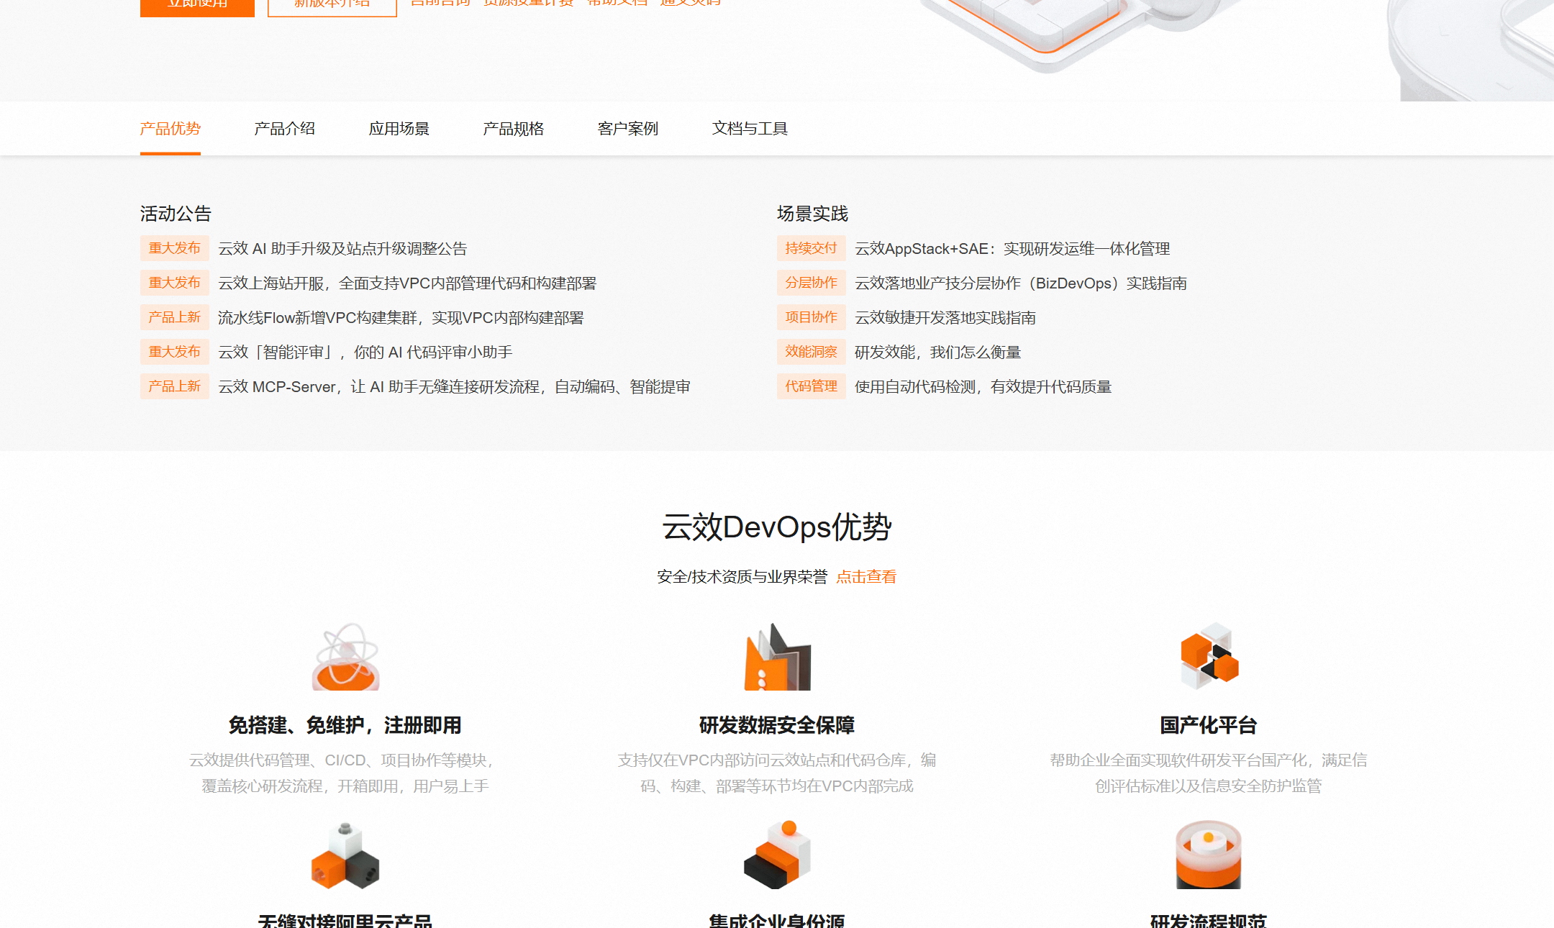Viewport: 1554px width, 928px height.
Task: Open the 文档与工具 tab
Action: (750, 129)
